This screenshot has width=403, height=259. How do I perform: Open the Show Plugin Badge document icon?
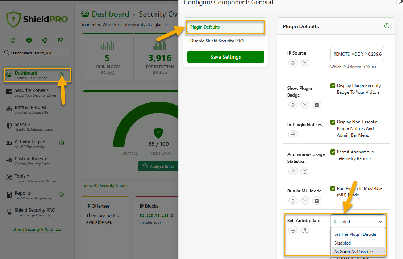coord(317,105)
